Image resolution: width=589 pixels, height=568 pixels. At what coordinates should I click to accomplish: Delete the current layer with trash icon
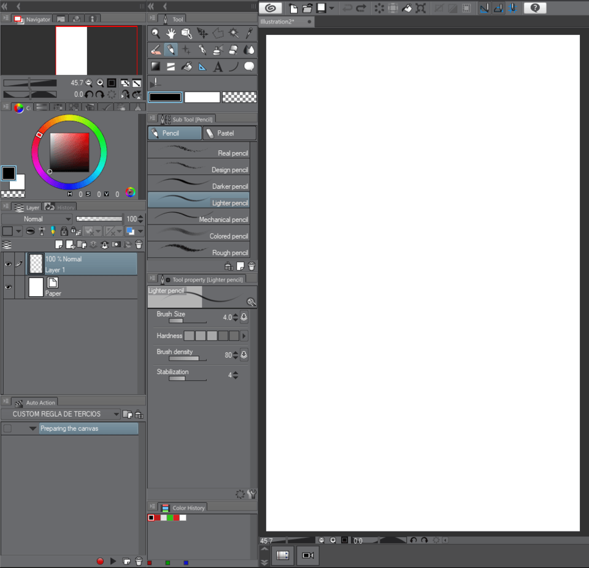(139, 244)
